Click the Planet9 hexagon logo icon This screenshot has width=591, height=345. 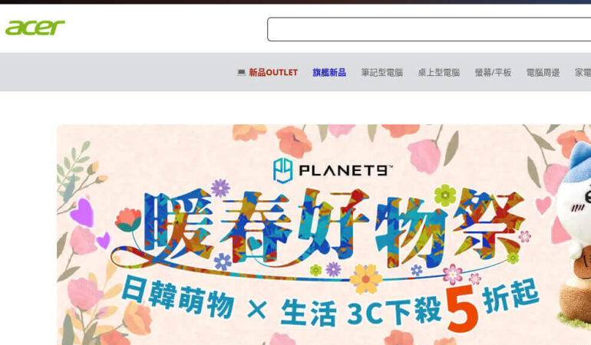point(282,170)
